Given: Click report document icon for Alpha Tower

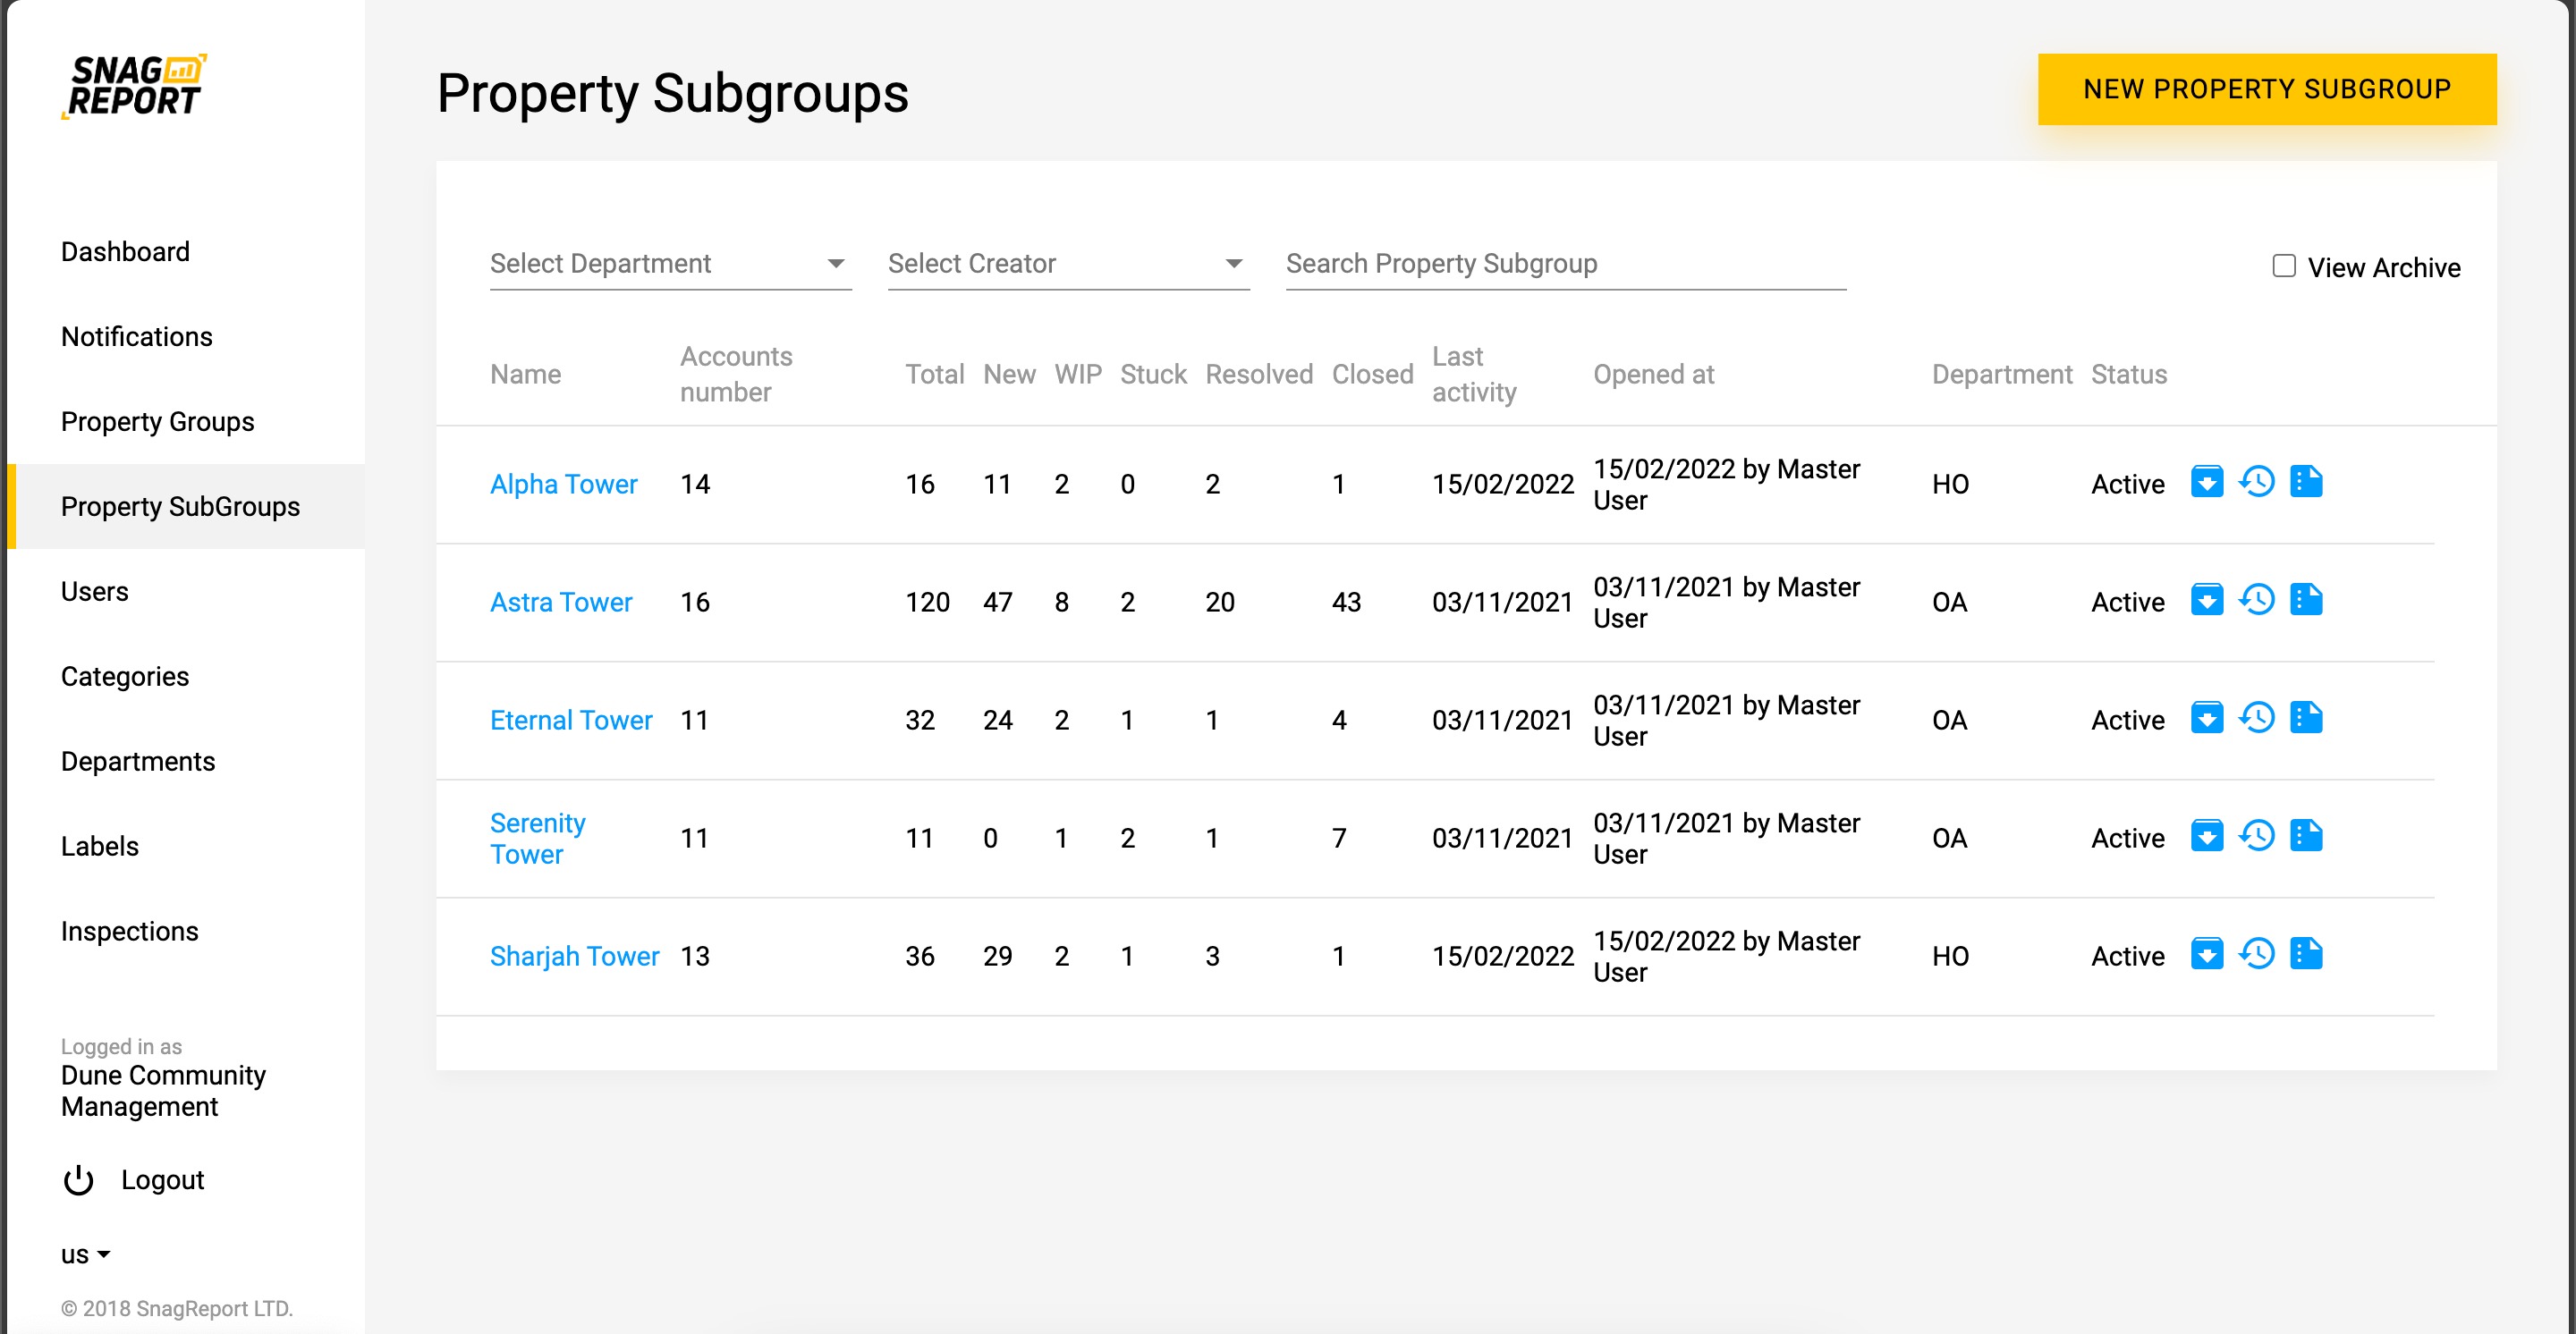Looking at the screenshot, I should [x=2306, y=482].
